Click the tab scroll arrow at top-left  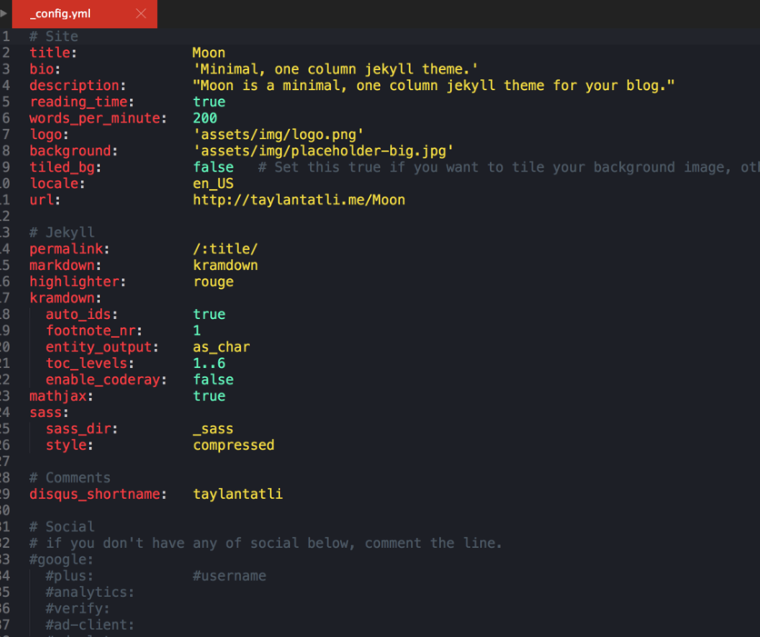5,14
